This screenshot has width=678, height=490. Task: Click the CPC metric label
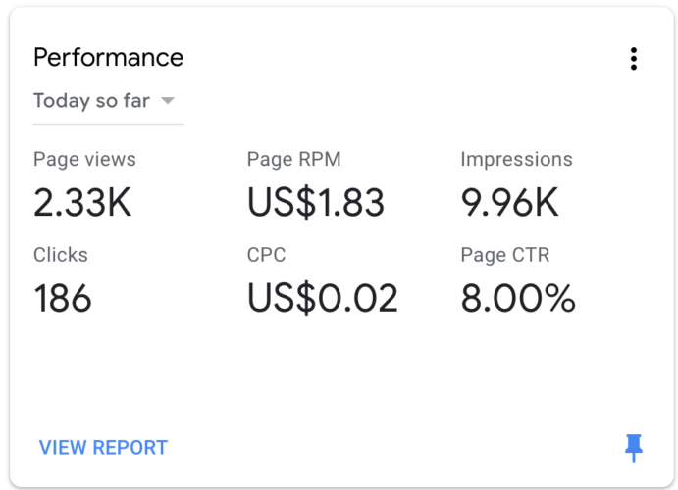click(x=266, y=255)
